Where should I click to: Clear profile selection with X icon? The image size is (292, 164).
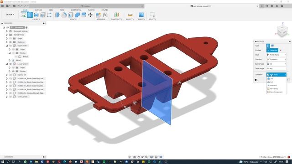281,50
